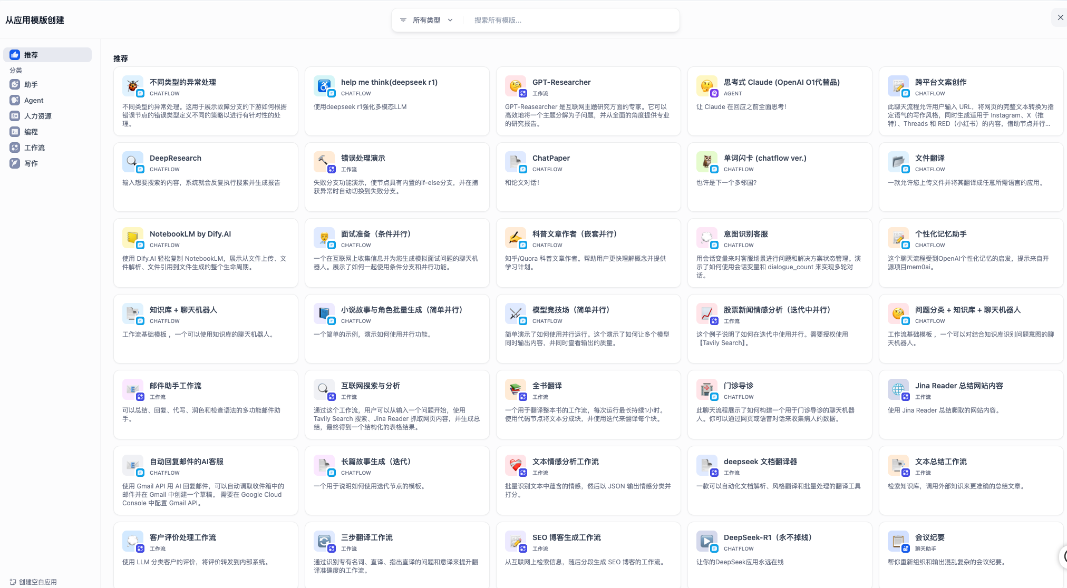Click the chevron next to 所有类型
The width and height of the screenshot is (1067, 588).
(450, 20)
